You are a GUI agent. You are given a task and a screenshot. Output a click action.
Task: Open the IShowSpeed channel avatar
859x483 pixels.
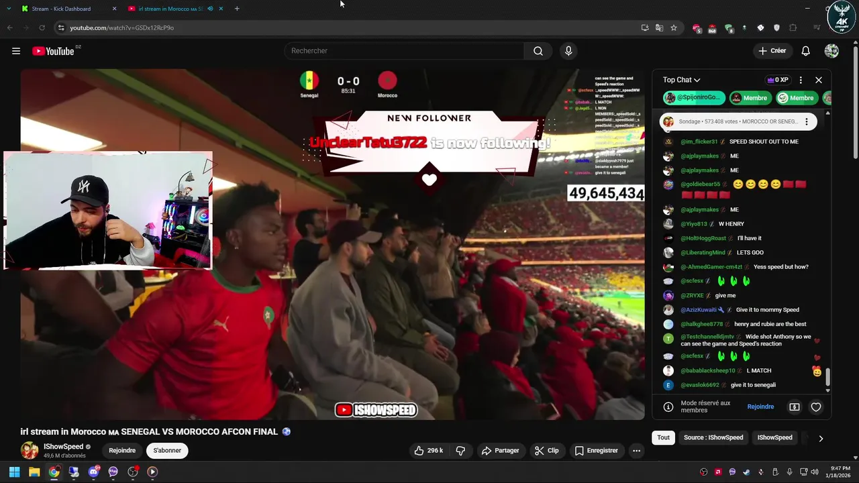(x=30, y=450)
